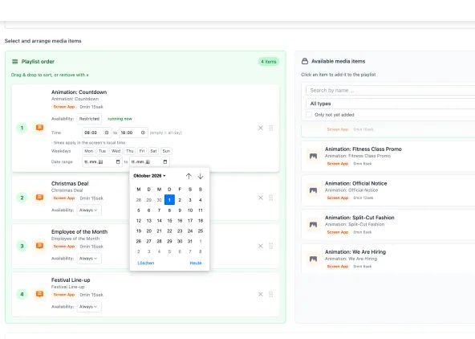Click the start time field showing 08:00
The height and width of the screenshot is (339, 475).
(x=97, y=133)
